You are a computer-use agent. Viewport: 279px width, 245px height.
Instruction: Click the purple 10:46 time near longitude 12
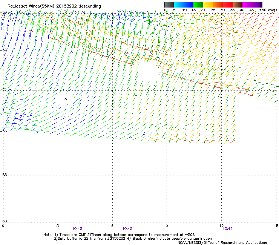[x=228, y=229]
